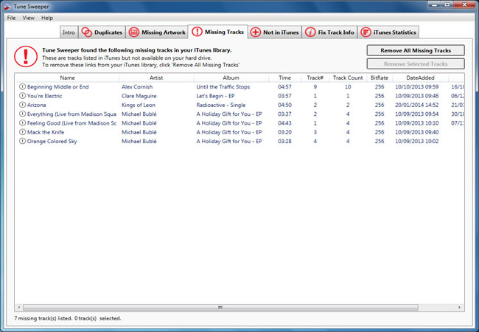This screenshot has height=332, width=479.
Task: Click the scrollbar right arrow
Action: point(459,307)
